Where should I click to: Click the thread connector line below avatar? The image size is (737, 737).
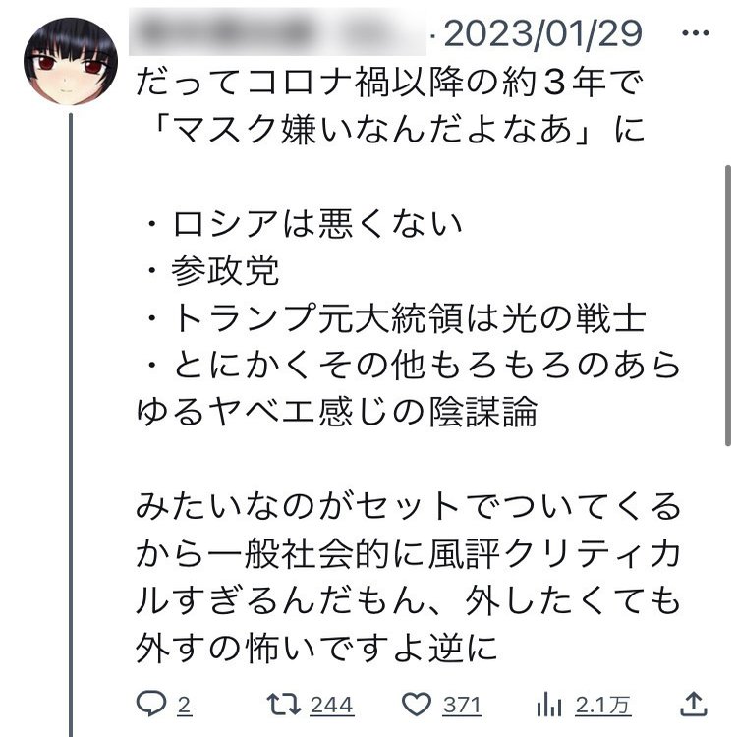coord(71,425)
